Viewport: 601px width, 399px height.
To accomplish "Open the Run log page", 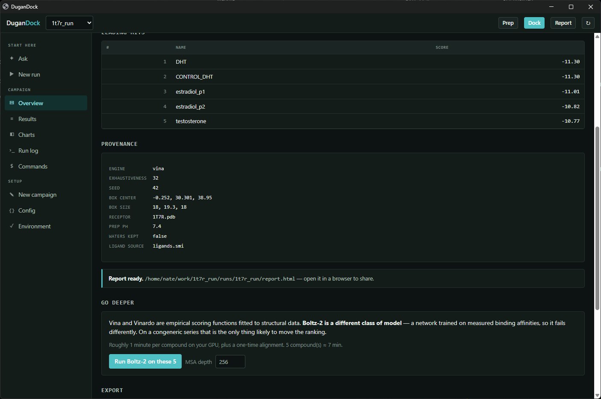I will [x=46, y=151].
